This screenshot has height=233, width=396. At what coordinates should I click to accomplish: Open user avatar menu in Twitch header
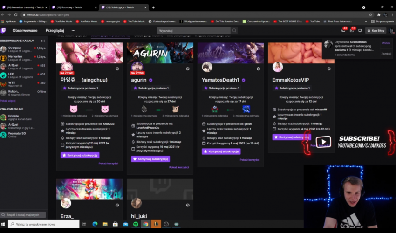tap(391, 31)
